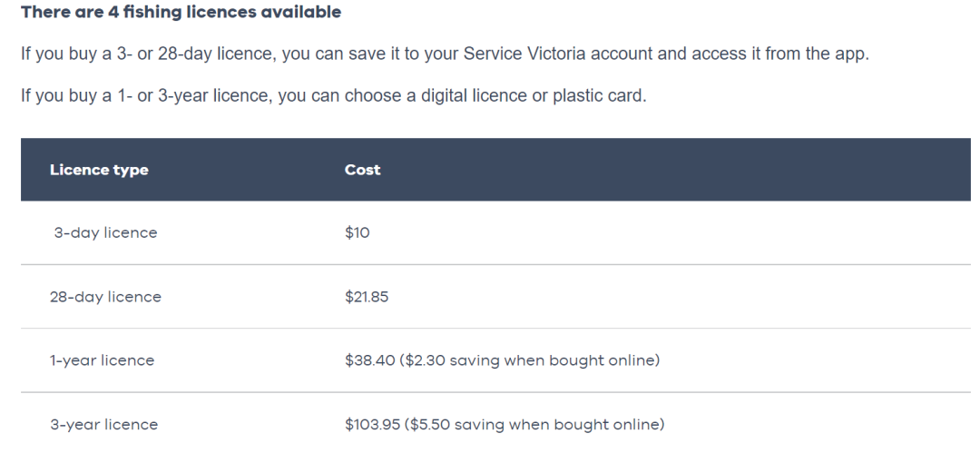Click the $21.85 price text
The height and width of the screenshot is (463, 980).
click(367, 297)
